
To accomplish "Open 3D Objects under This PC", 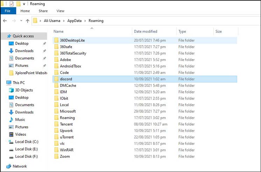I will pos(24,90).
